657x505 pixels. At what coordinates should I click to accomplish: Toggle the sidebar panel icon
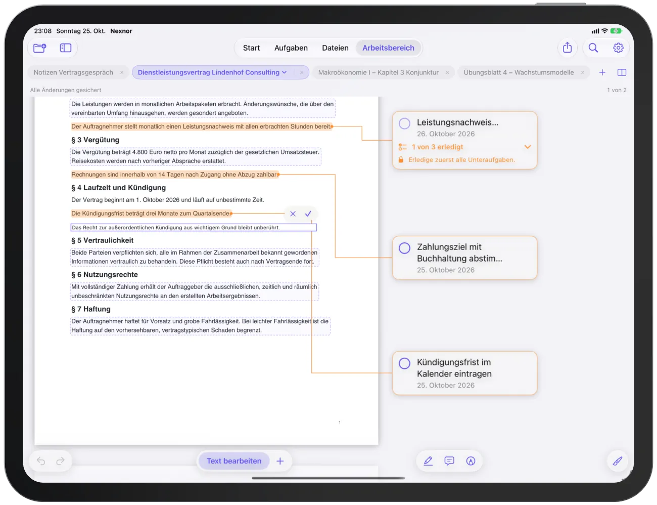click(66, 48)
